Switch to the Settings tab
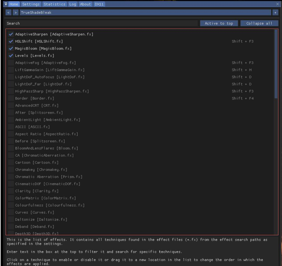This screenshot has height=266, width=282. (x=31, y=4)
